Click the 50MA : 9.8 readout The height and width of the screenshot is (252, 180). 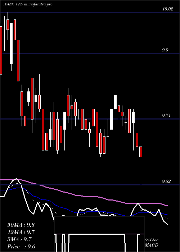tap(21, 225)
